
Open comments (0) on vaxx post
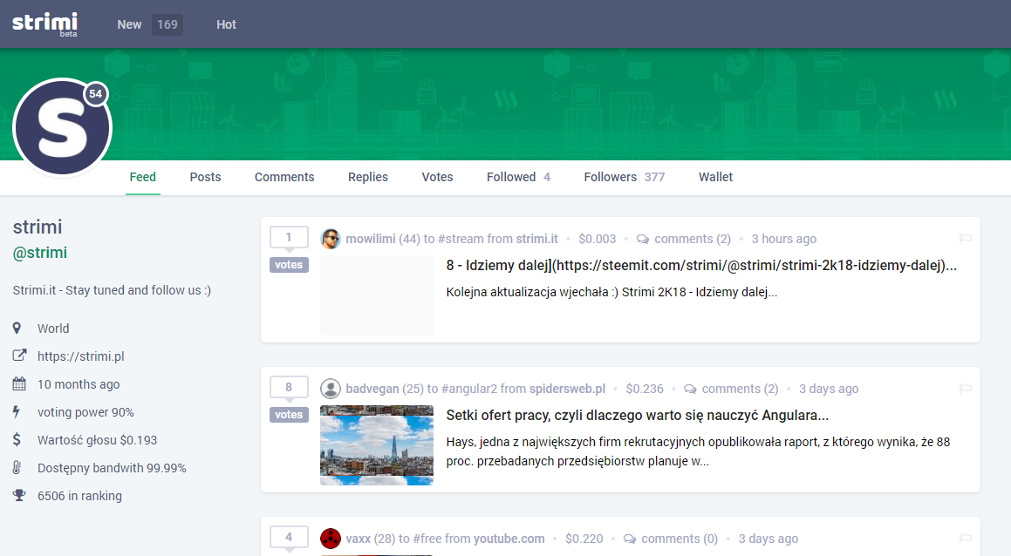click(x=680, y=539)
